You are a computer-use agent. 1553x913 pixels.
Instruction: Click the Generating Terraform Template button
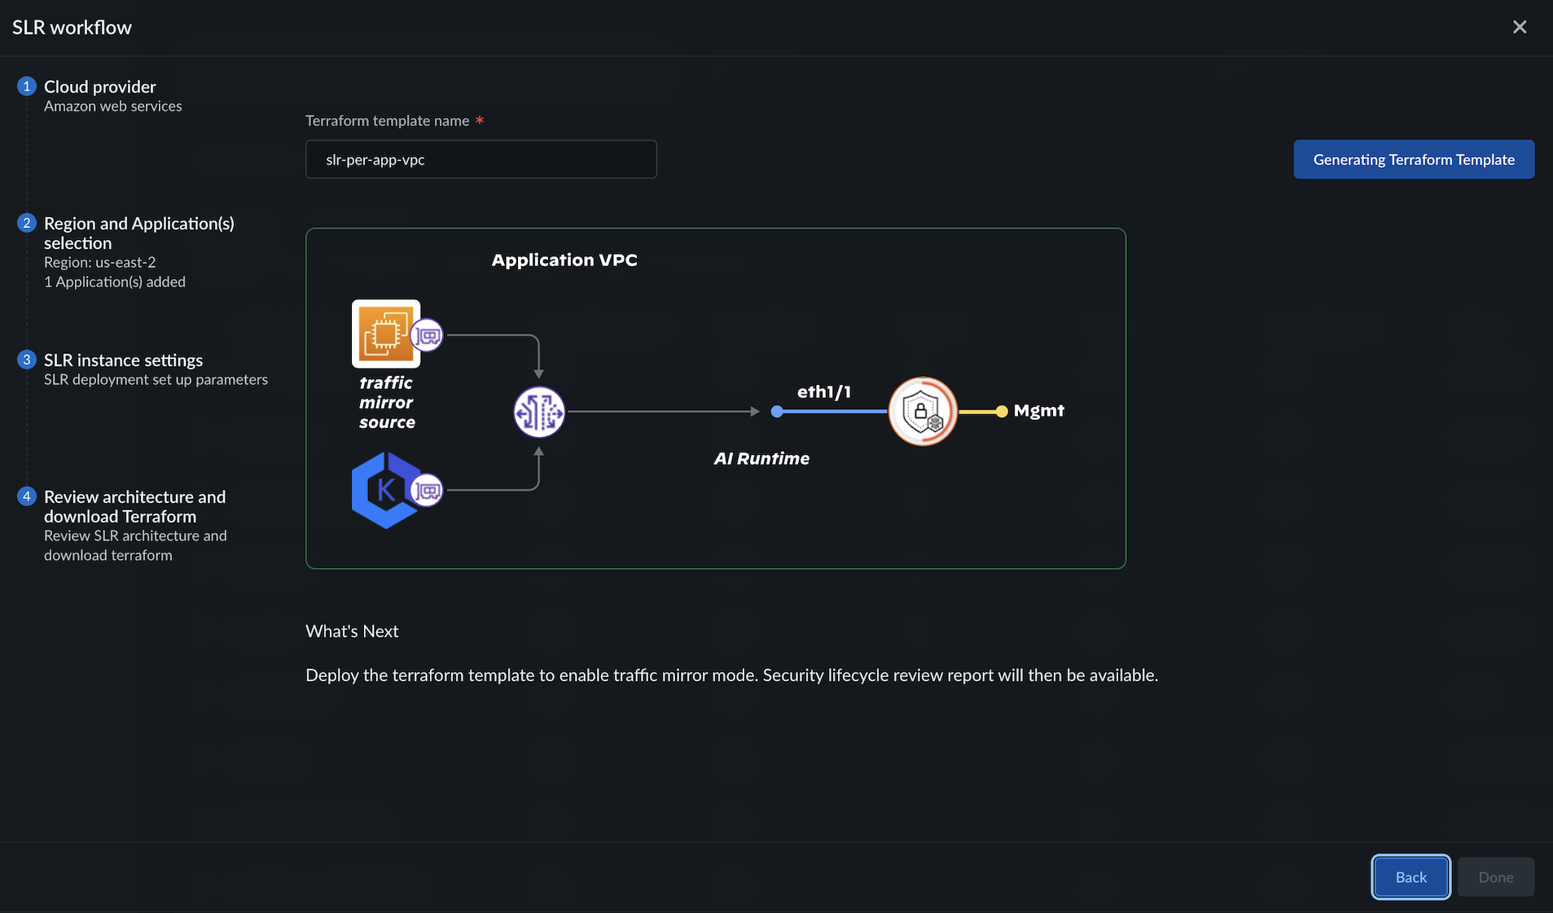pyautogui.click(x=1414, y=159)
